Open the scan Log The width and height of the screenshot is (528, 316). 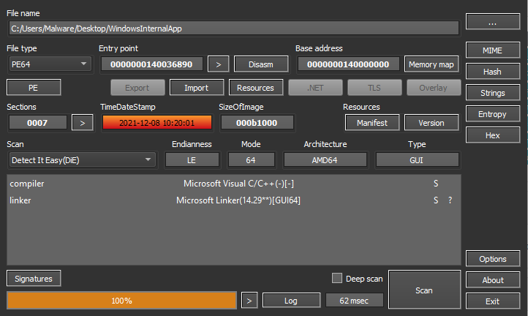[x=291, y=301]
